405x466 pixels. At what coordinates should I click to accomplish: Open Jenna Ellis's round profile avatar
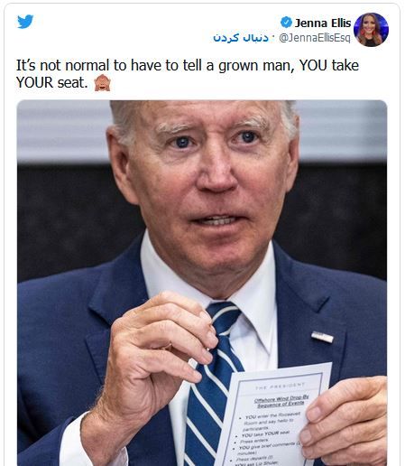(x=371, y=30)
